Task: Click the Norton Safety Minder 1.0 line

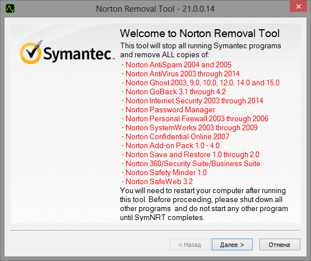Action: pos(164,172)
